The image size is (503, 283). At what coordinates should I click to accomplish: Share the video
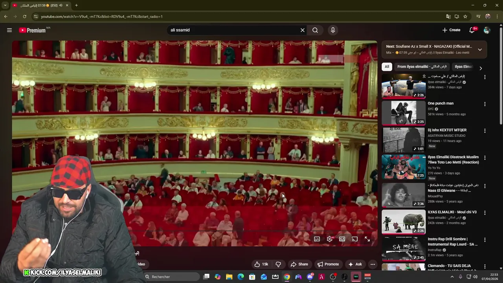click(299, 264)
